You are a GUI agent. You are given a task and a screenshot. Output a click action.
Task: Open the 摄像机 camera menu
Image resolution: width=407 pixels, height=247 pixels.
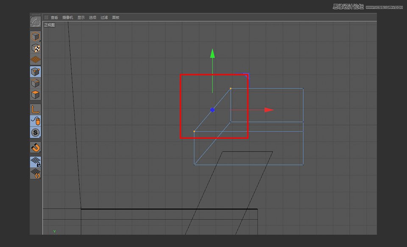click(x=67, y=17)
